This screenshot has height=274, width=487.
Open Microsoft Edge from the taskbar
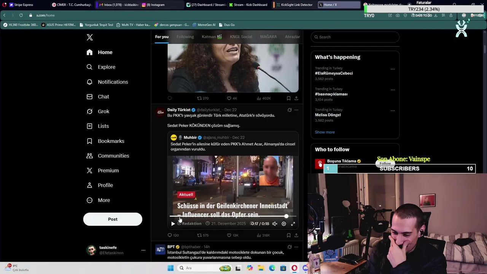coord(272,268)
